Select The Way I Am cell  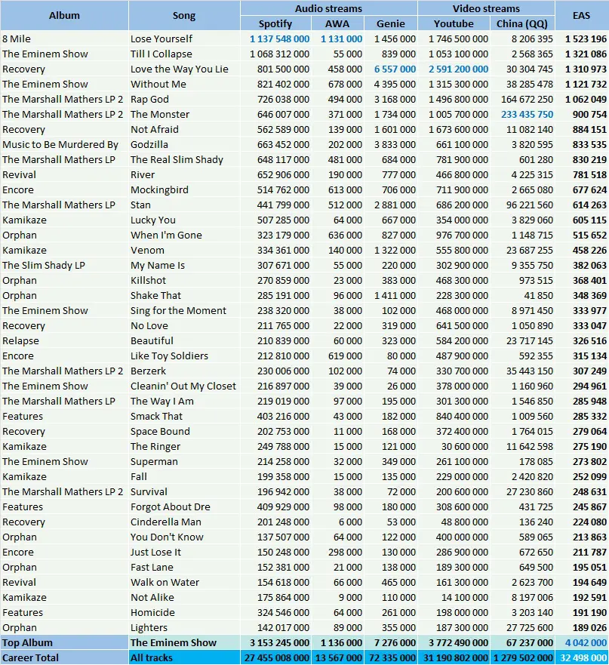(x=184, y=402)
